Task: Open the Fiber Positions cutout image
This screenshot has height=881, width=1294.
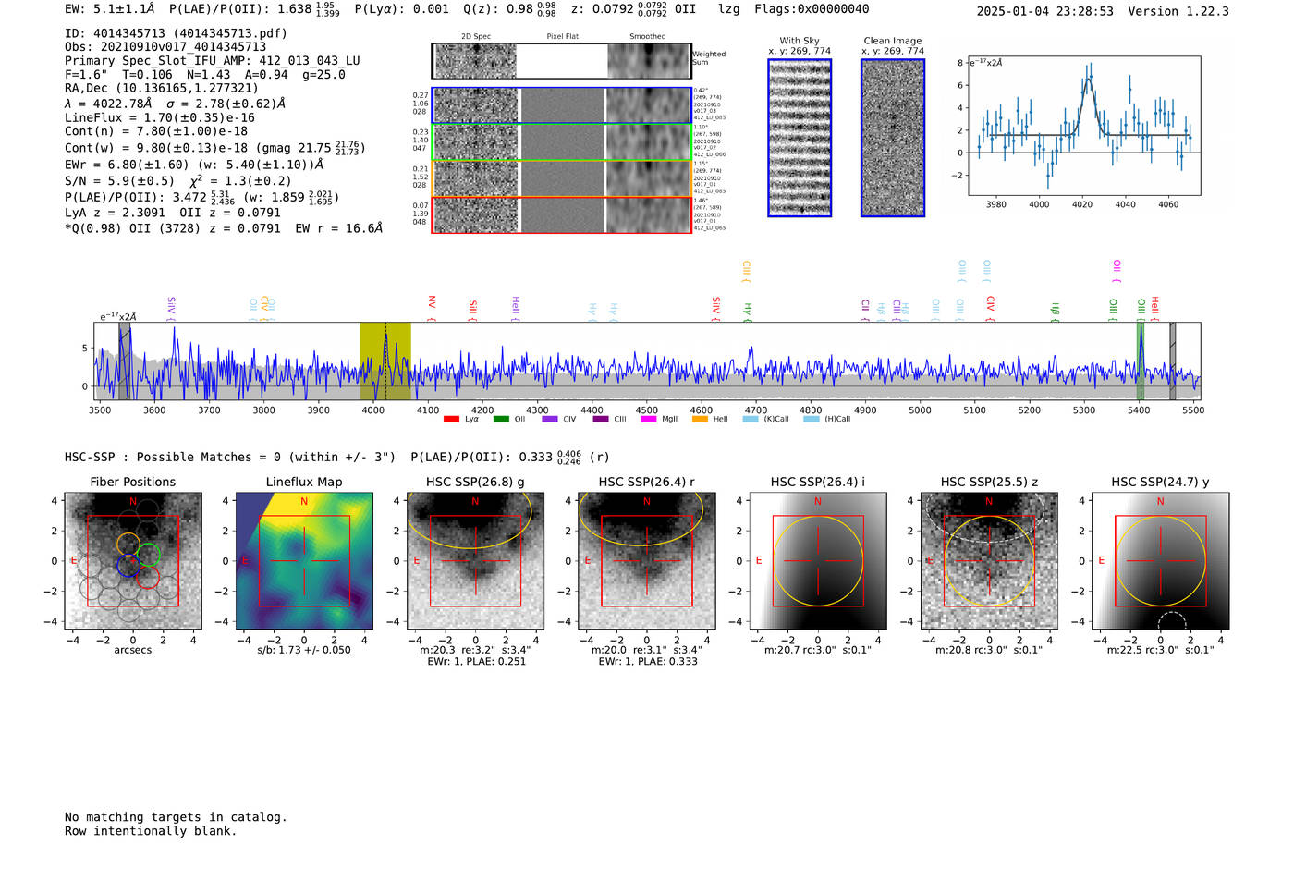Action: [x=133, y=561]
